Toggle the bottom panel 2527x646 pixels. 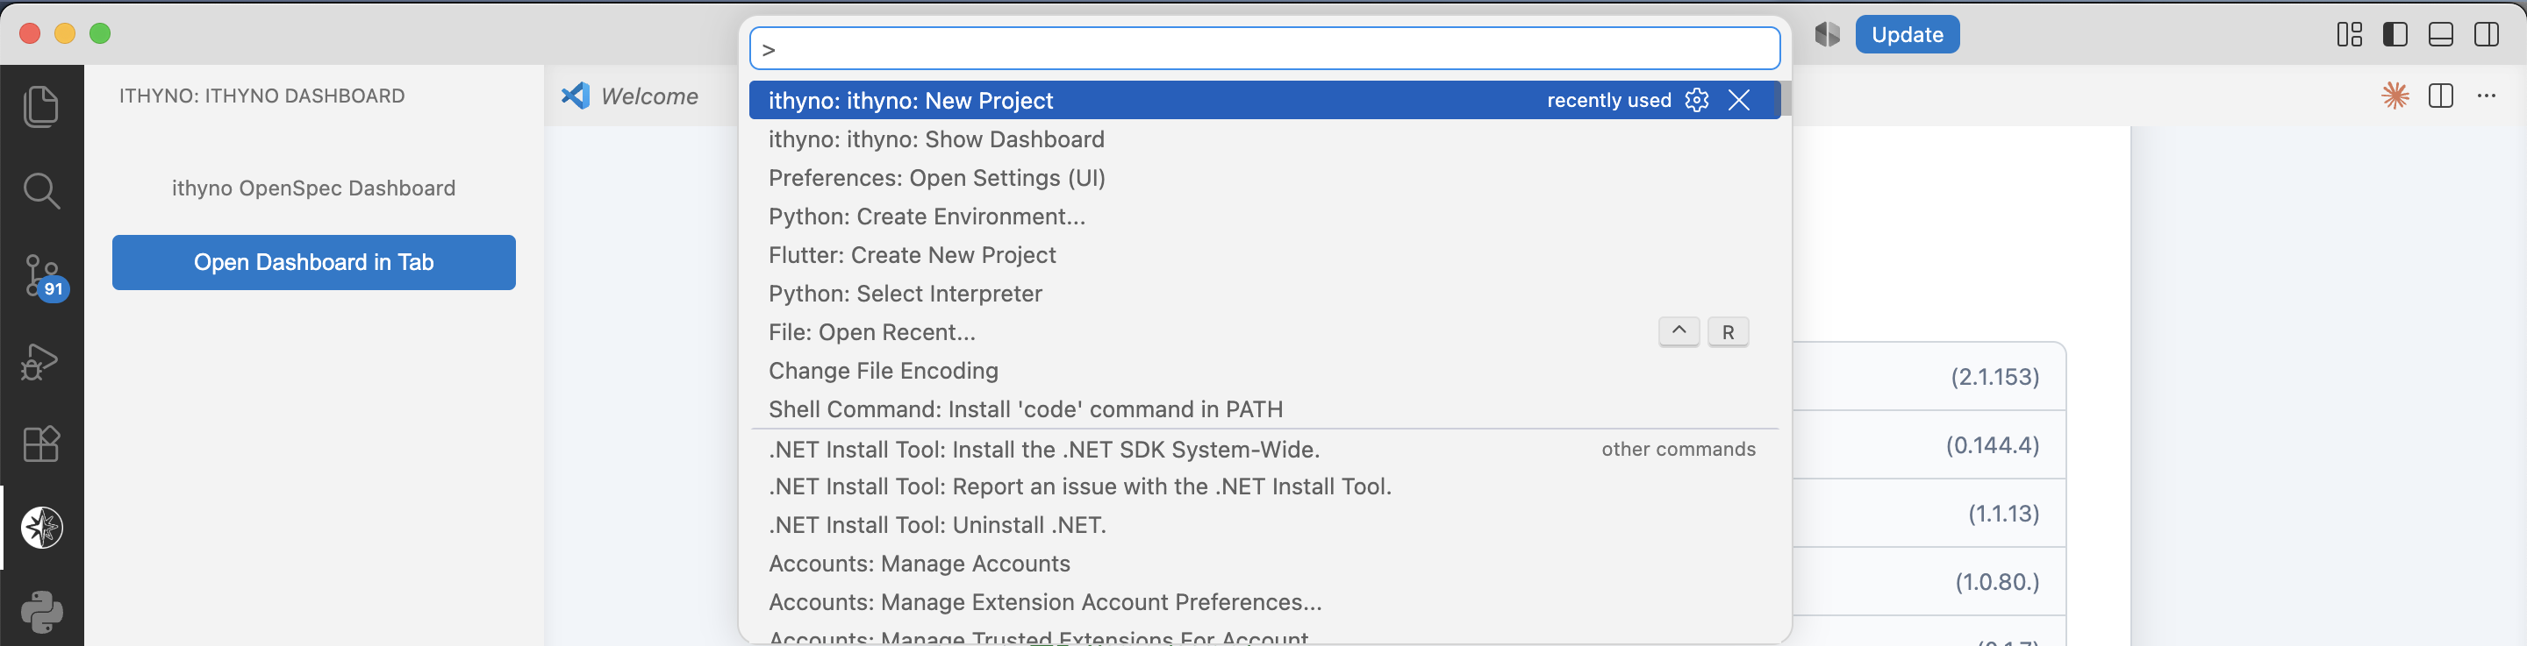tap(2441, 34)
